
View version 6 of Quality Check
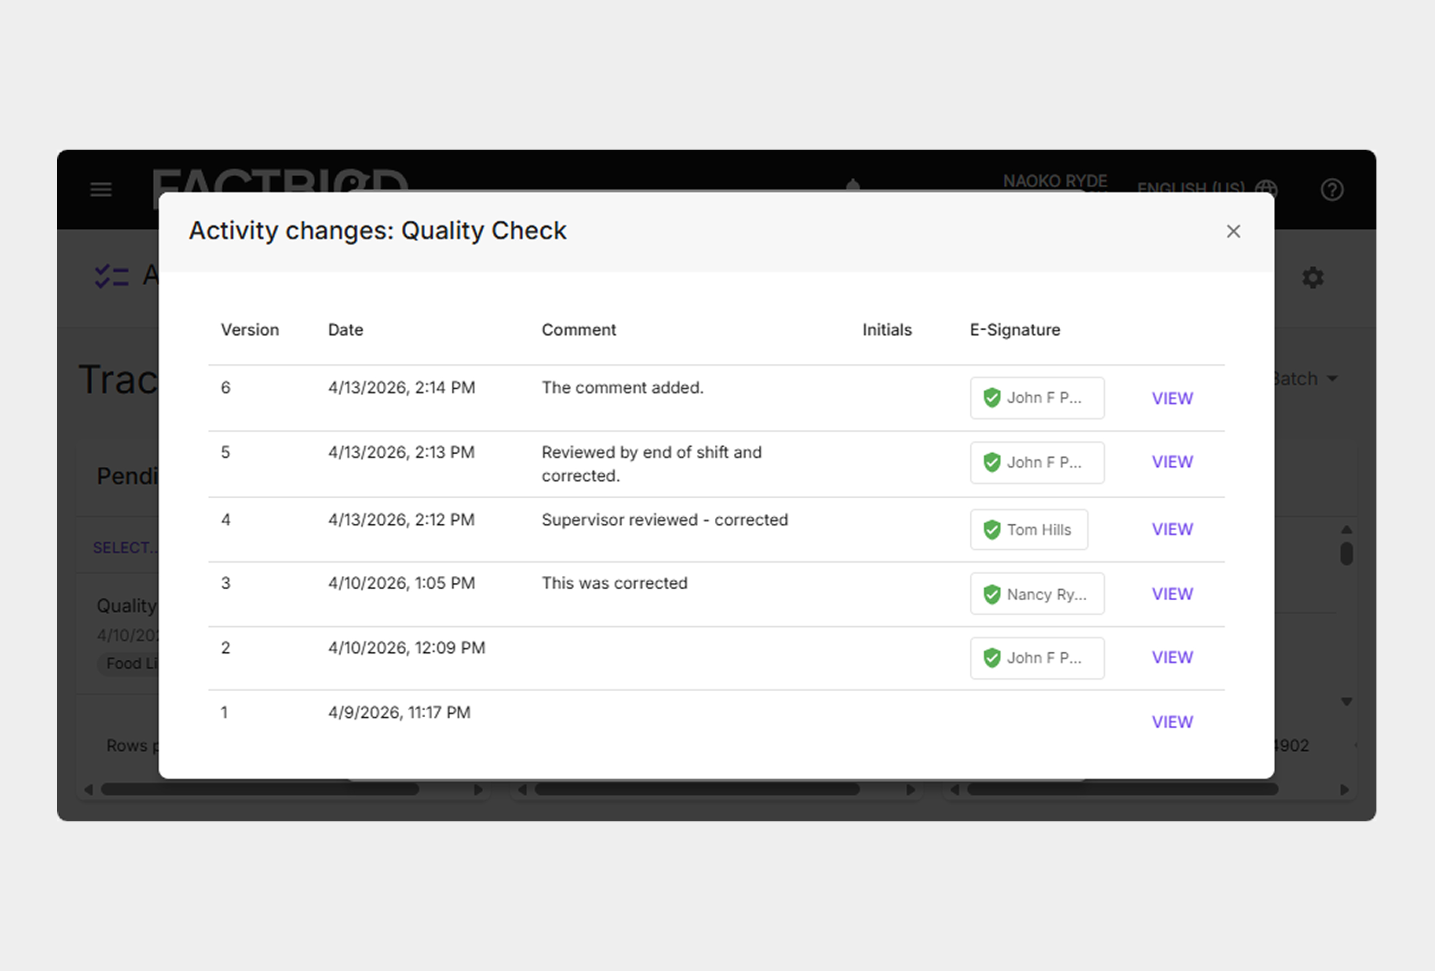click(x=1172, y=399)
